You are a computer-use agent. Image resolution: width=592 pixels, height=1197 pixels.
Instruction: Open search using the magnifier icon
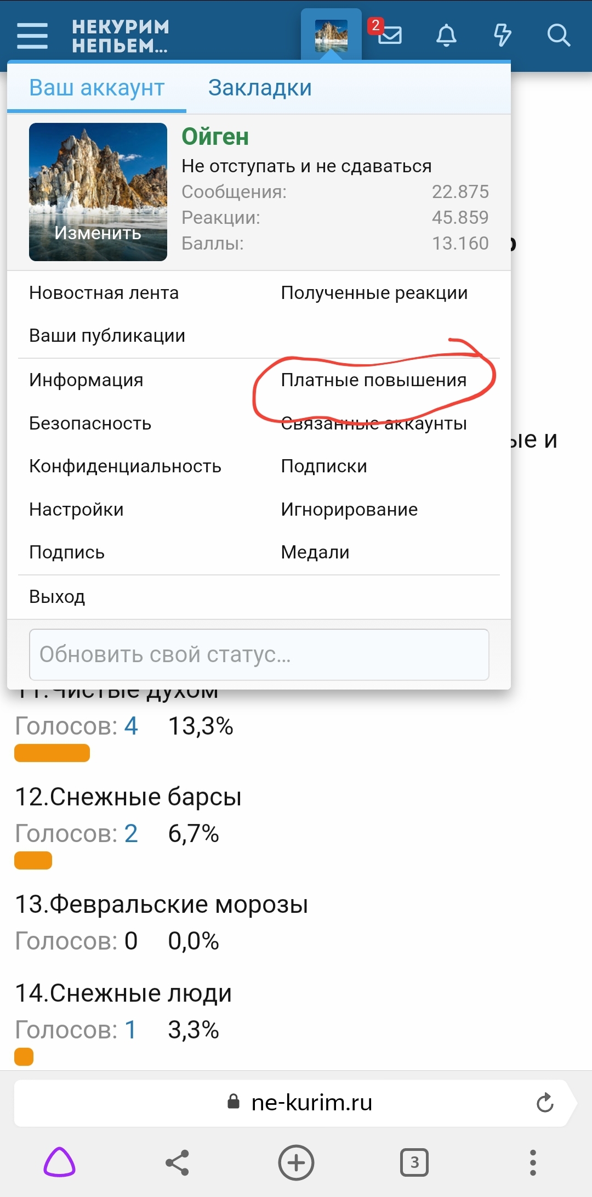tap(559, 36)
